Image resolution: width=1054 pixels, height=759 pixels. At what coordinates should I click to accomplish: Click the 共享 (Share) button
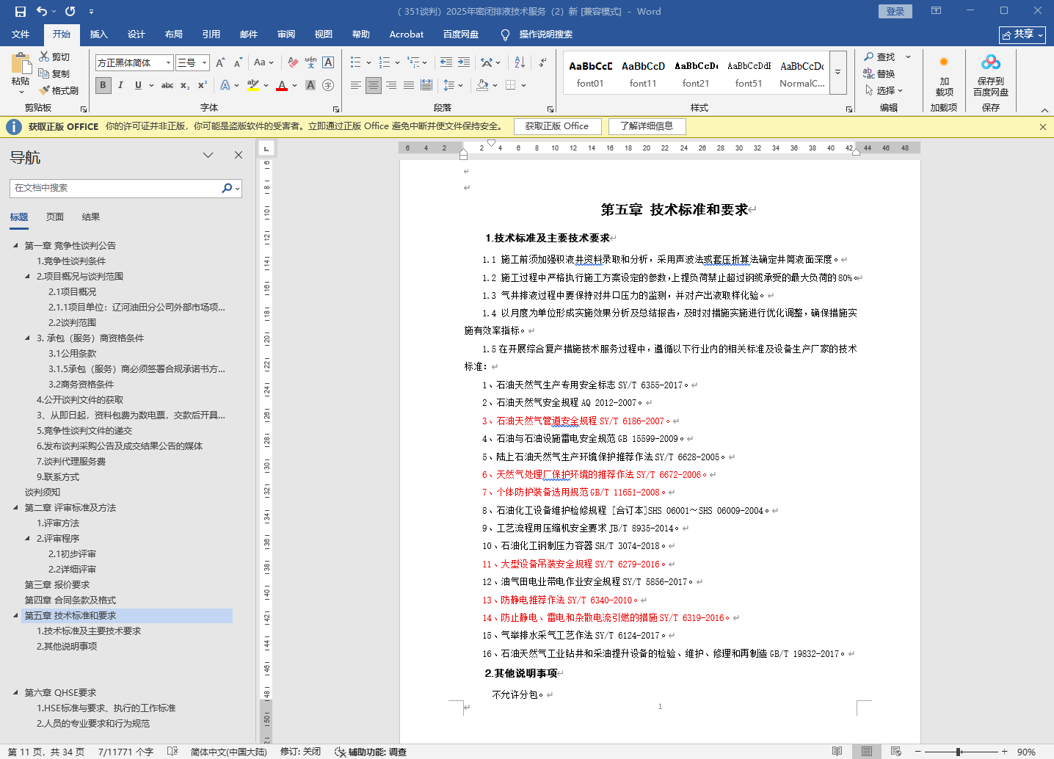coord(1022,34)
